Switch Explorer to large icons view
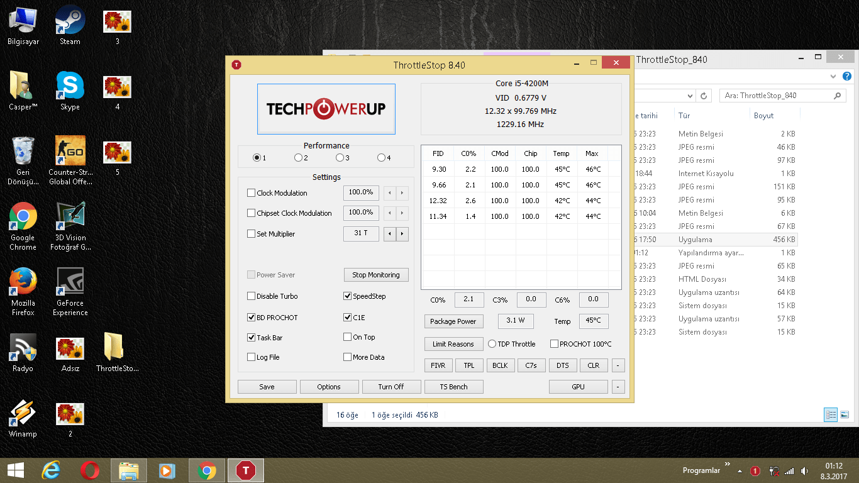859x483 pixels. pyautogui.click(x=845, y=414)
